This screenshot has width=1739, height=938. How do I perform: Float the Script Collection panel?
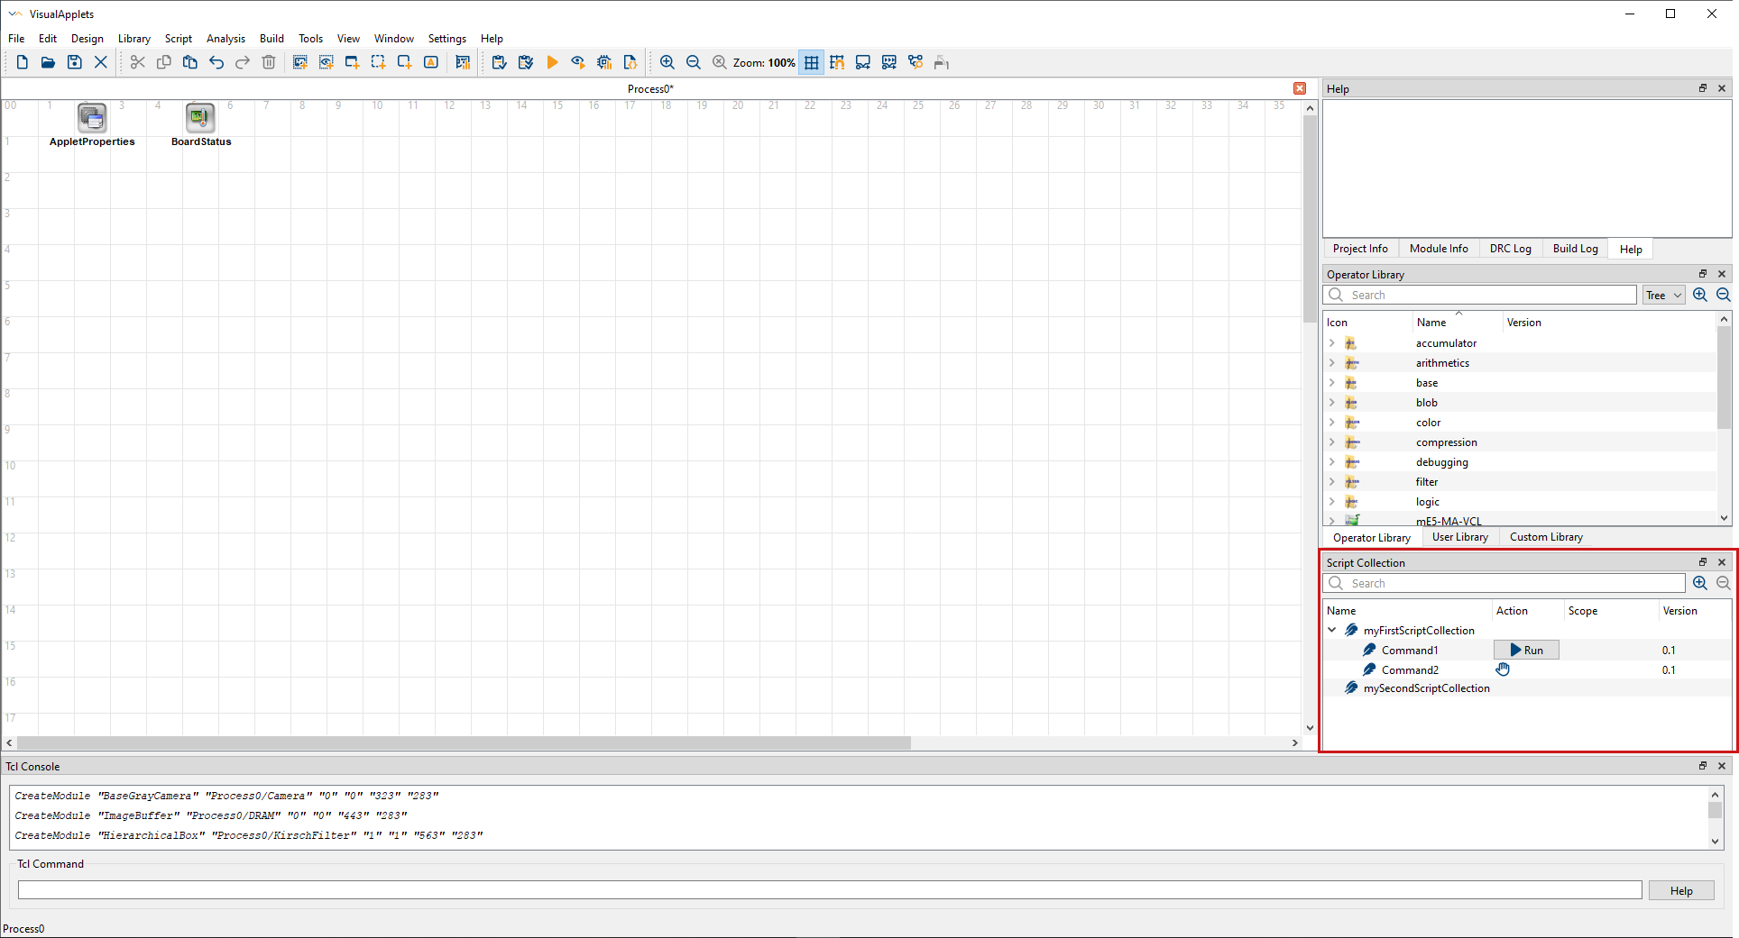click(x=1702, y=561)
